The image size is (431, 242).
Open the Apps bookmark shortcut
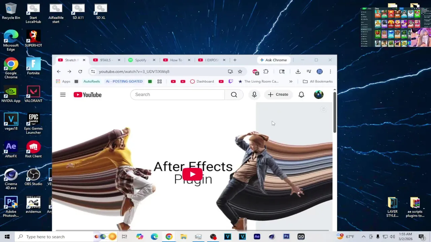63,81
